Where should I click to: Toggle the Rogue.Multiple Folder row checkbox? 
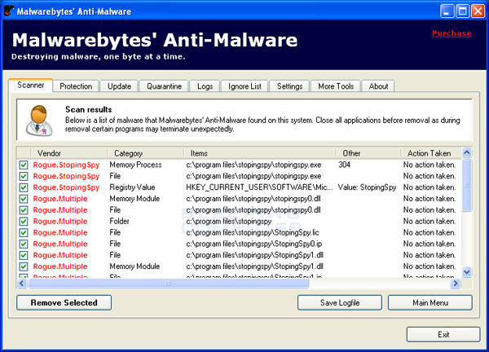click(24, 222)
